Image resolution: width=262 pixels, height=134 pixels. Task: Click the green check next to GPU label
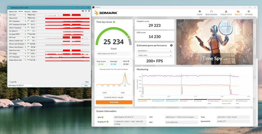coord(103,117)
